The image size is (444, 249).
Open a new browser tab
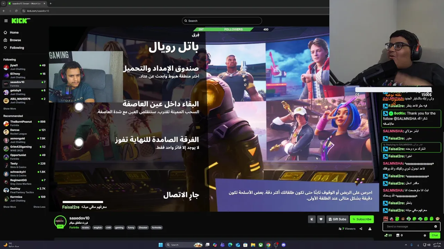pos(50,3)
